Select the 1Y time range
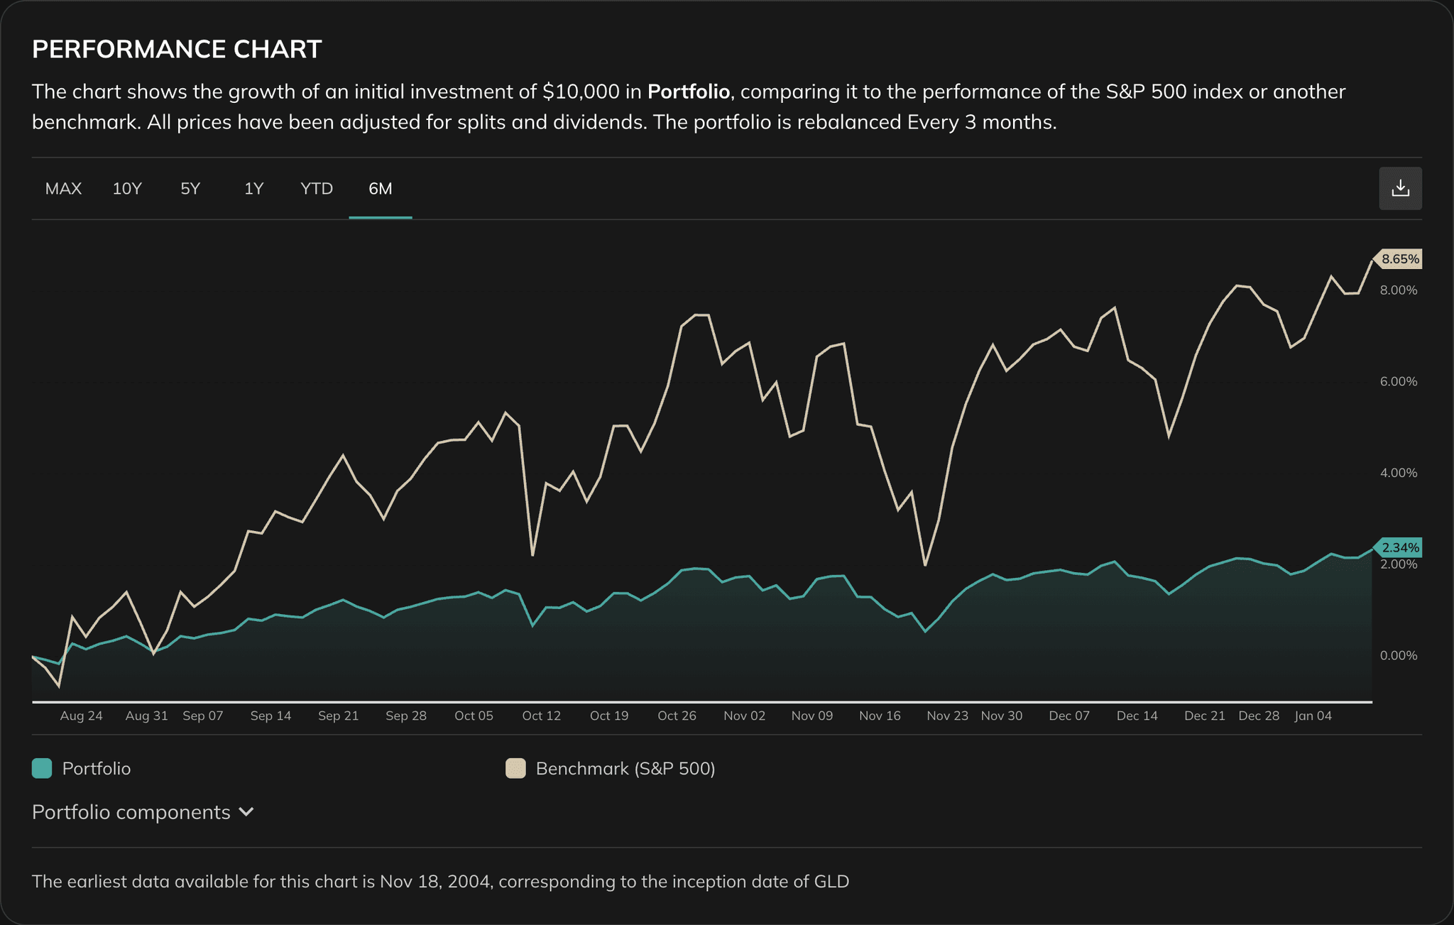 pyautogui.click(x=253, y=188)
